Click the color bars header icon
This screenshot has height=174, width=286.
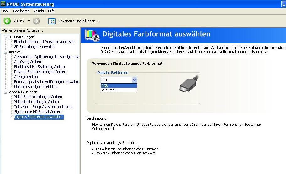(x=92, y=35)
